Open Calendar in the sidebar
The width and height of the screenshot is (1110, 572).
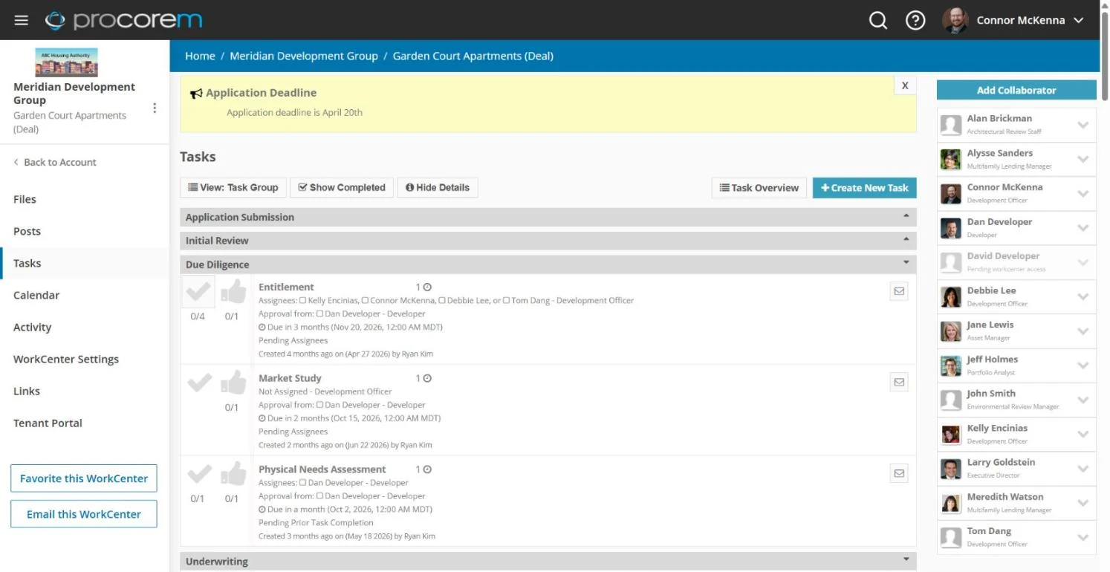coord(36,295)
